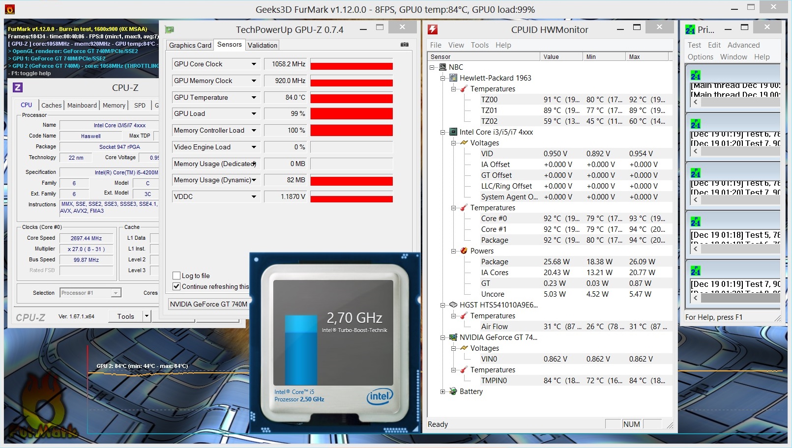This screenshot has width=792, height=448.
Task: Open CPU-Z SPD tab
Action: 140,105
